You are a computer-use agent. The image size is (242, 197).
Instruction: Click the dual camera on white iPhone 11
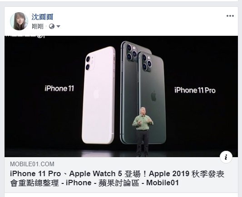pyautogui.click(x=90, y=63)
